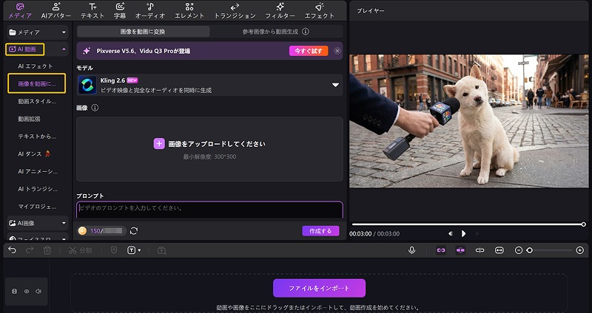Step back one frame in player
This screenshot has width=592, height=313.
[x=450, y=233]
